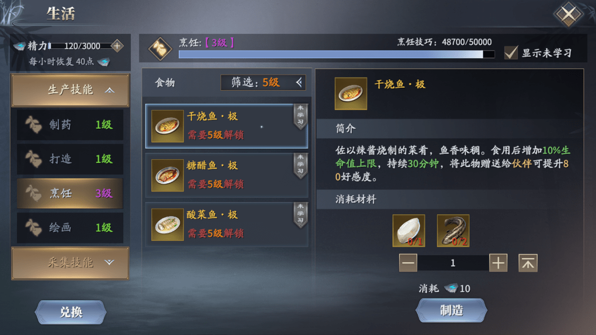Collapse the 生产技能 section
Viewport: 596px width, 335px height.
tap(71, 90)
